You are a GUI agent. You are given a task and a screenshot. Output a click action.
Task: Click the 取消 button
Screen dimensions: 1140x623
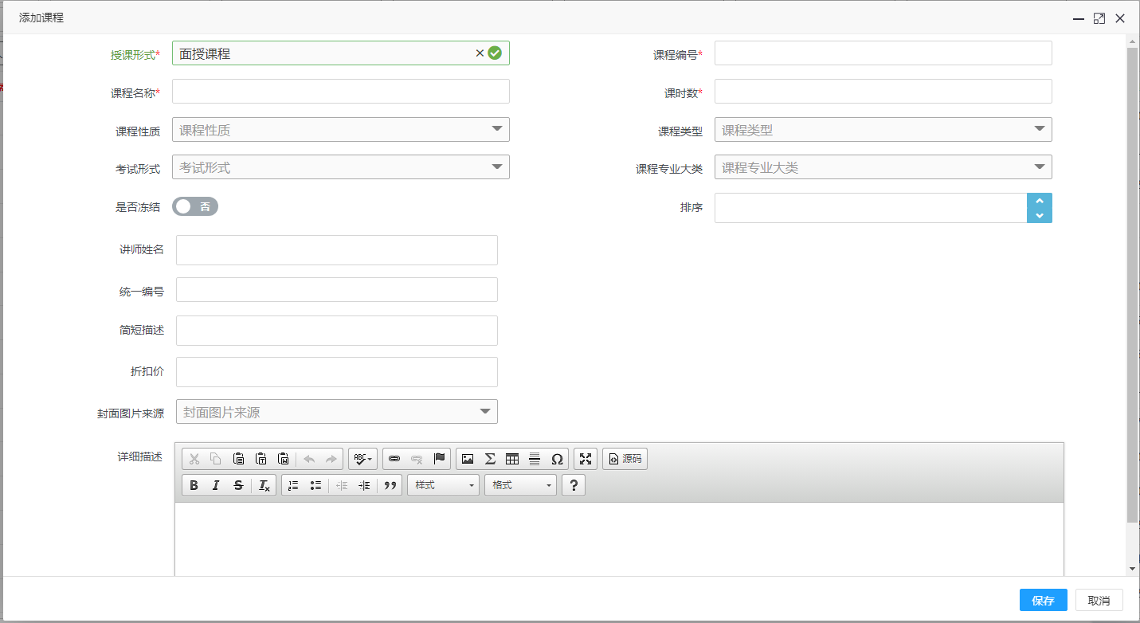point(1099,600)
